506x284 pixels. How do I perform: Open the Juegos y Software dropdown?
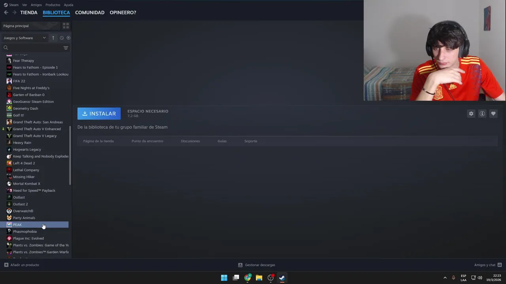point(25,38)
